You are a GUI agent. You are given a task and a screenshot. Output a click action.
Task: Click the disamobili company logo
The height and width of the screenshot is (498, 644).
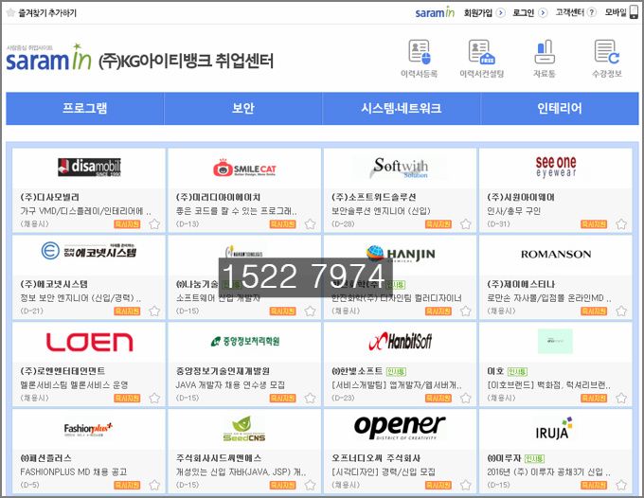[89, 167]
